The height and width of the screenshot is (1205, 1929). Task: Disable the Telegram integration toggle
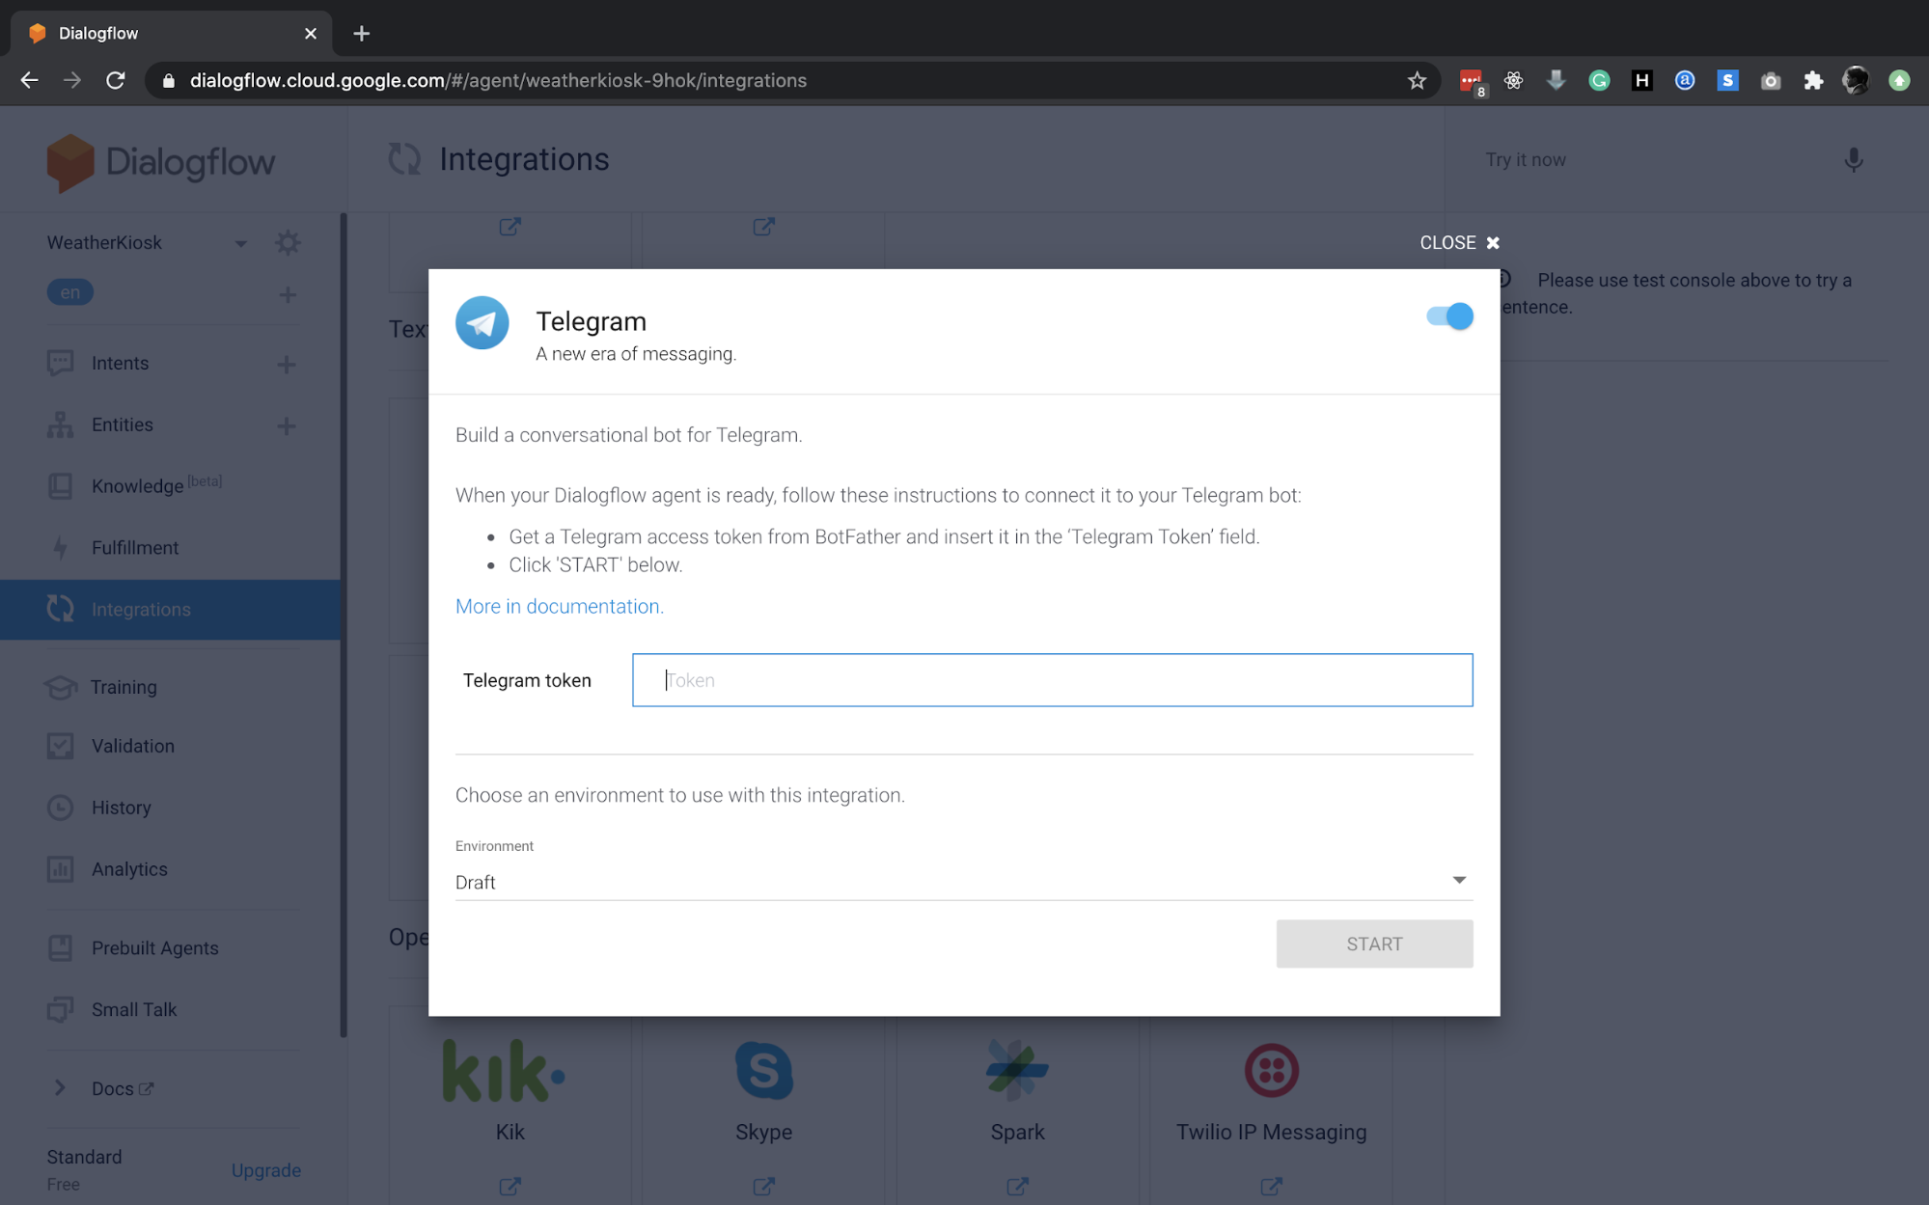click(x=1449, y=316)
